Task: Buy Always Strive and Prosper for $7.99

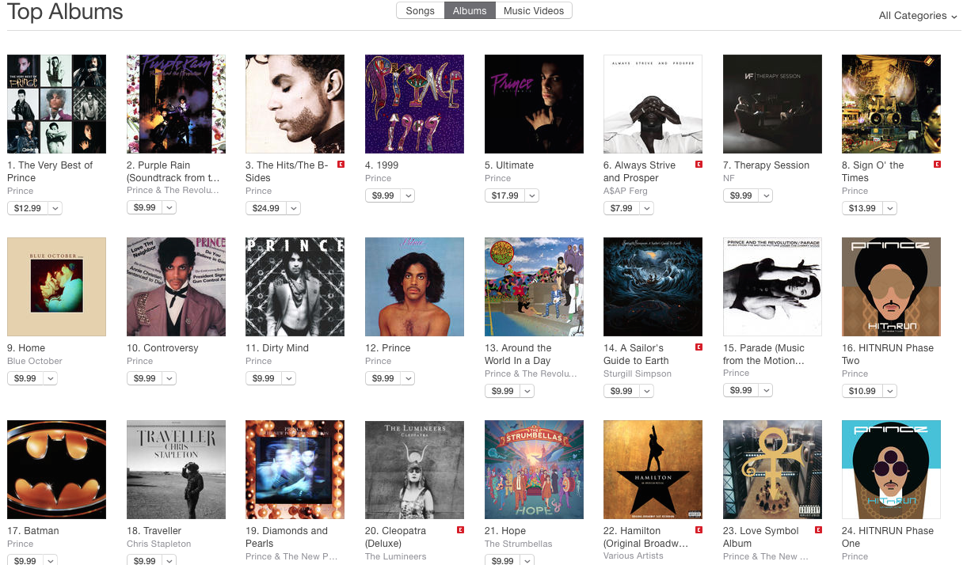Action: point(622,208)
